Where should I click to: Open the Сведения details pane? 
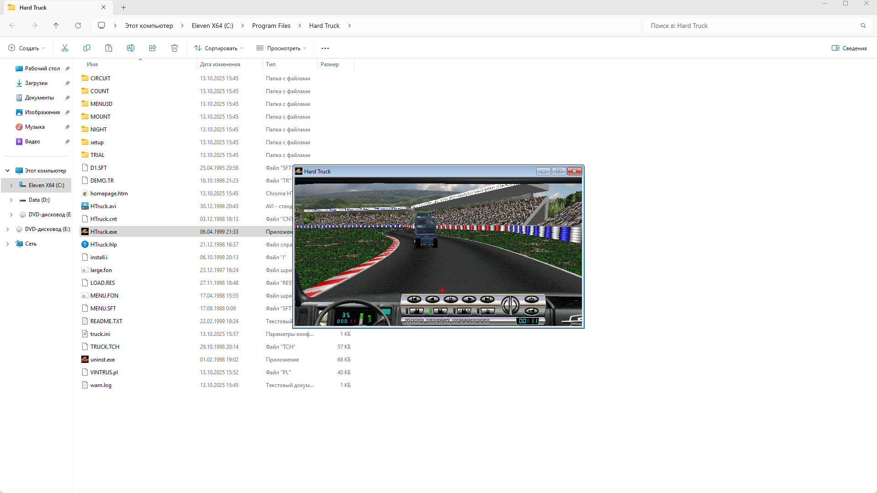849,48
